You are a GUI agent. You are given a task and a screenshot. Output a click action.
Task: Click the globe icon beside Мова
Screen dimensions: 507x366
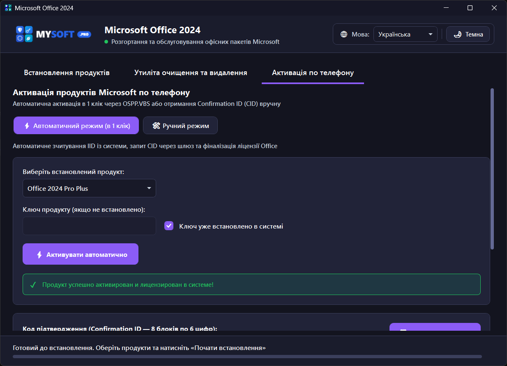[x=344, y=34]
